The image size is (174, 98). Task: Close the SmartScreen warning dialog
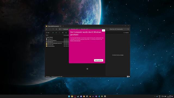click(x=103, y=30)
